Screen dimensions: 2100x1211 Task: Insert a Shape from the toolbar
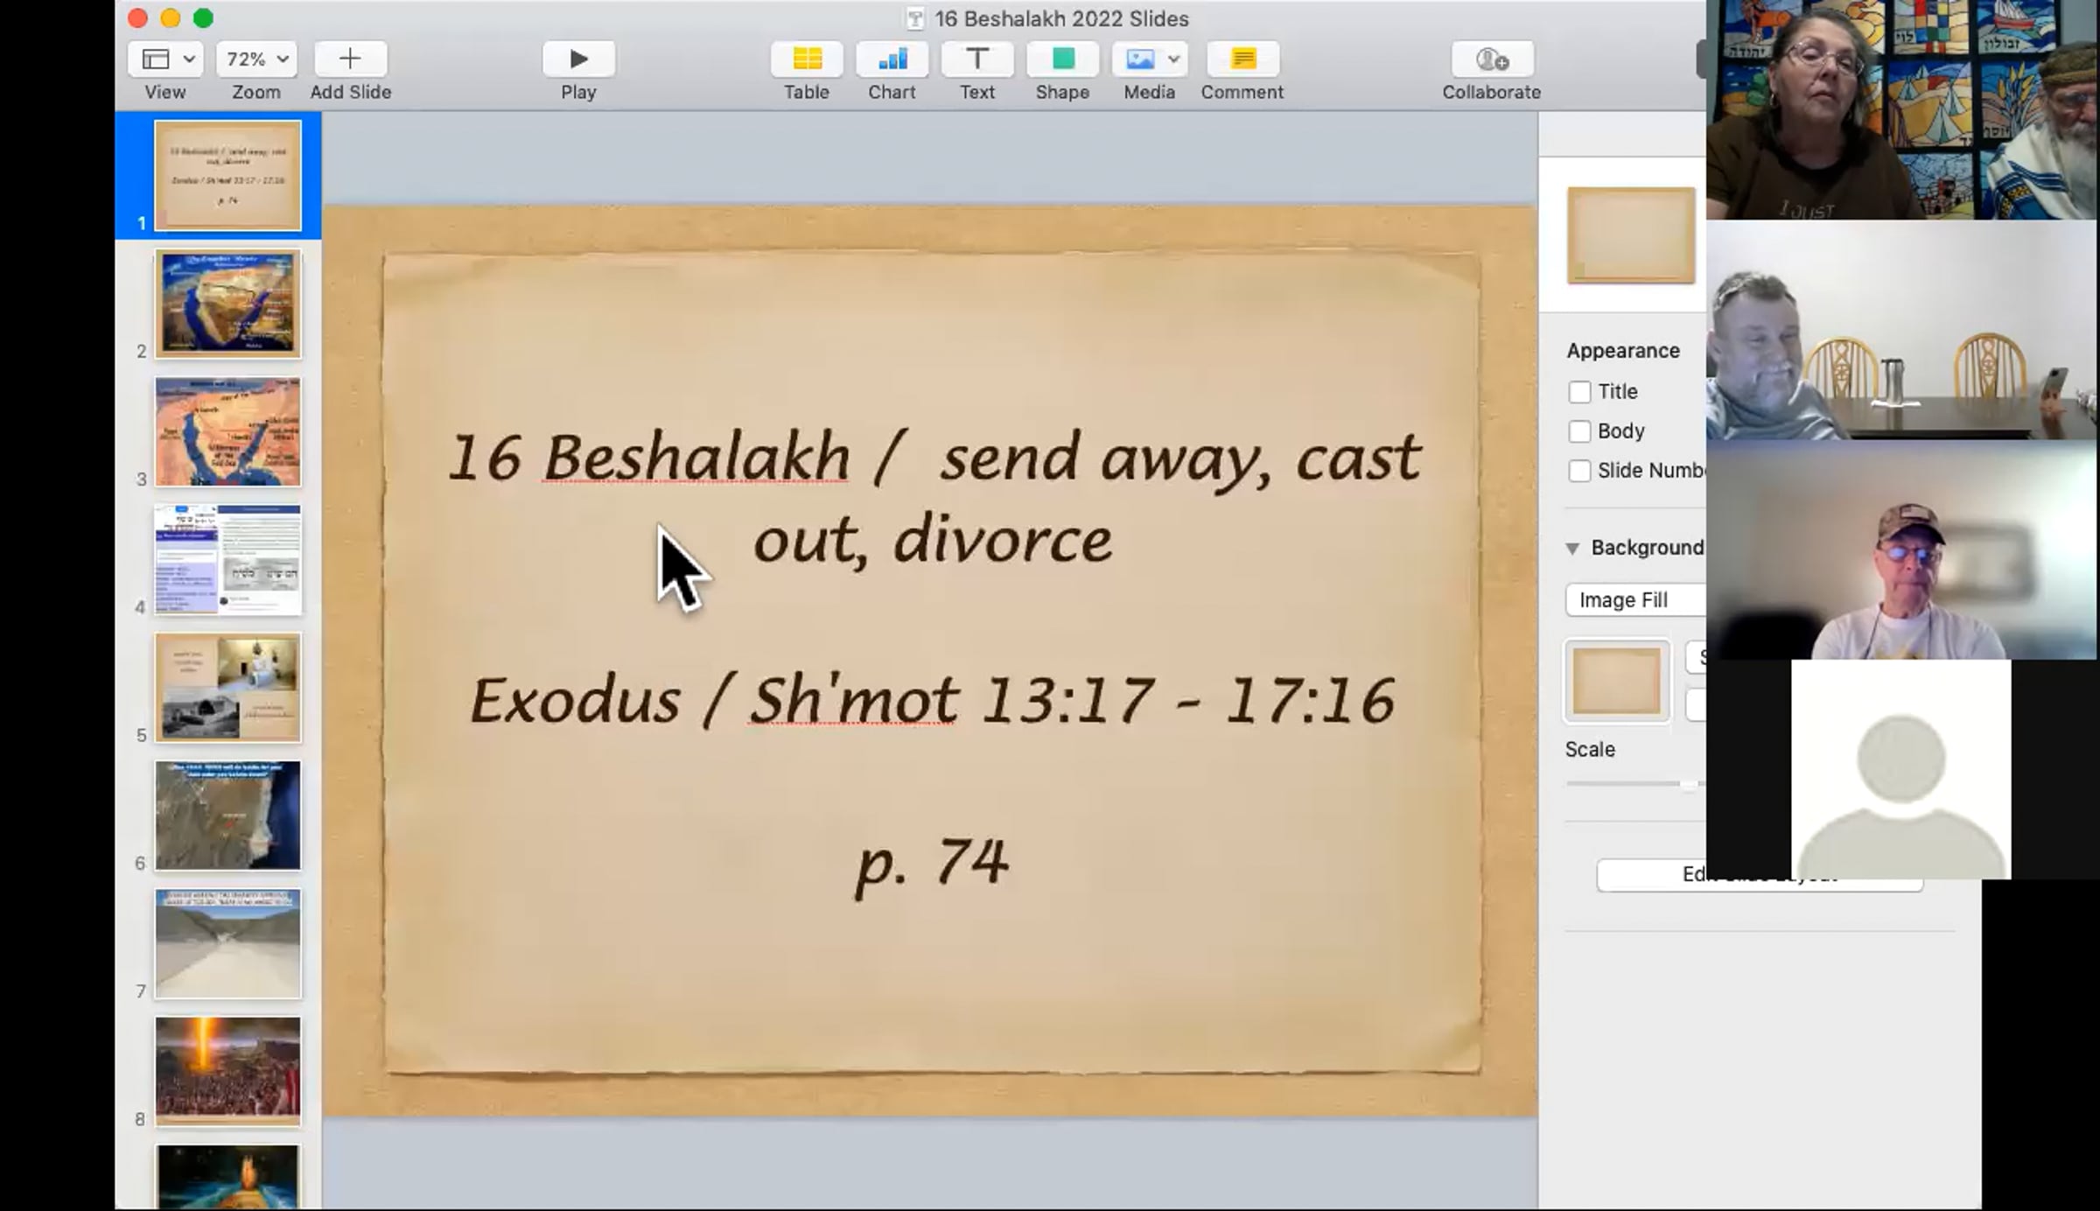click(x=1062, y=59)
